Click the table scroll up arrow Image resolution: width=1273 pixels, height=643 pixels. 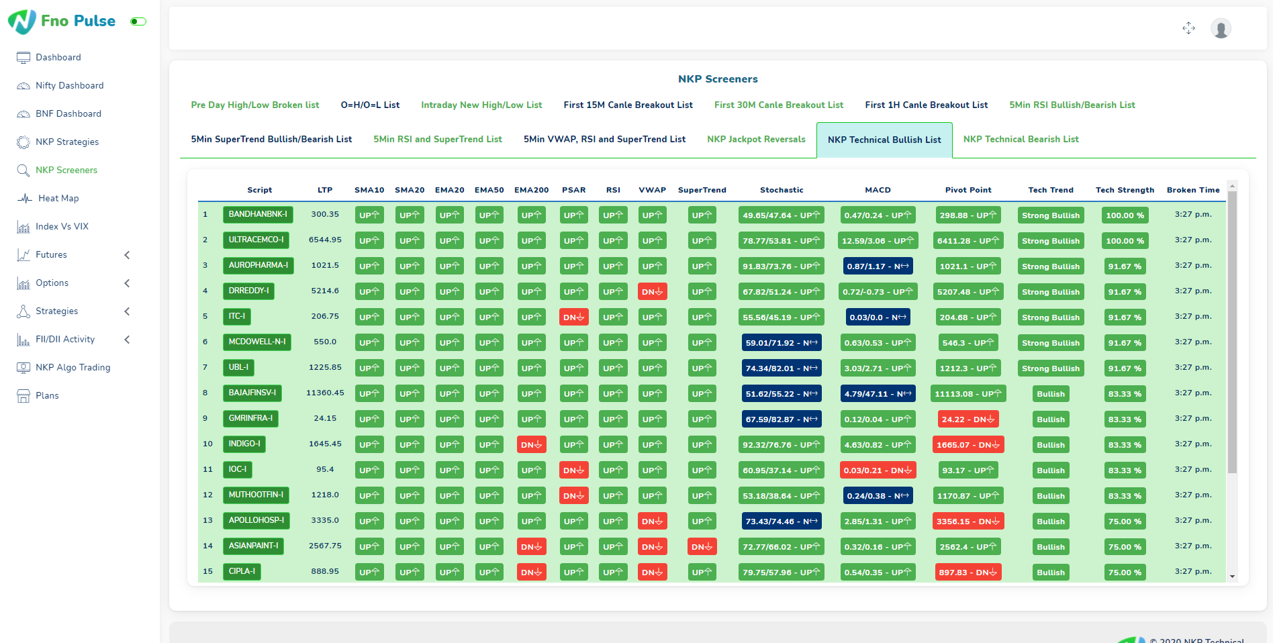point(1232,185)
